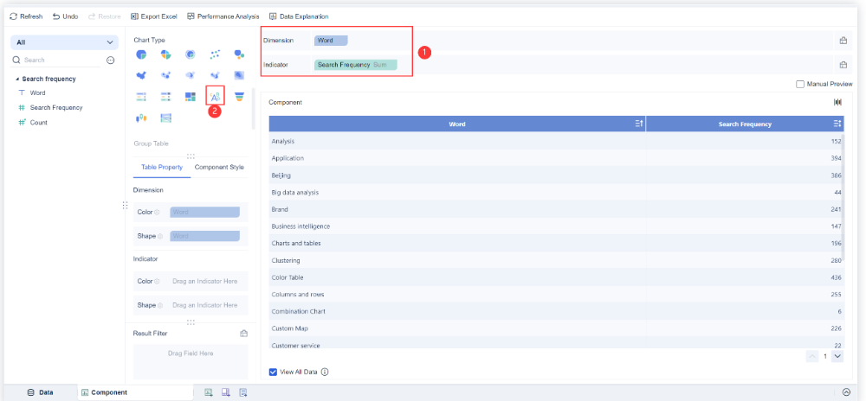Uncheck the View All Data checkbox
Image resolution: width=866 pixels, height=401 pixels.
pos(274,372)
